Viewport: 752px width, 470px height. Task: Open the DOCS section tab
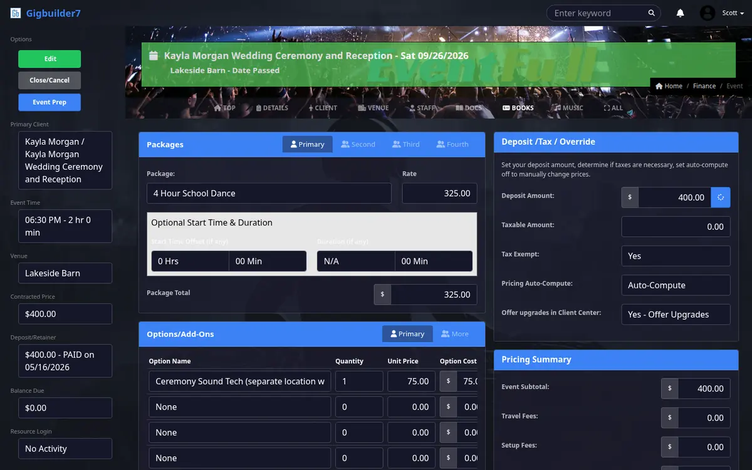tap(469, 108)
